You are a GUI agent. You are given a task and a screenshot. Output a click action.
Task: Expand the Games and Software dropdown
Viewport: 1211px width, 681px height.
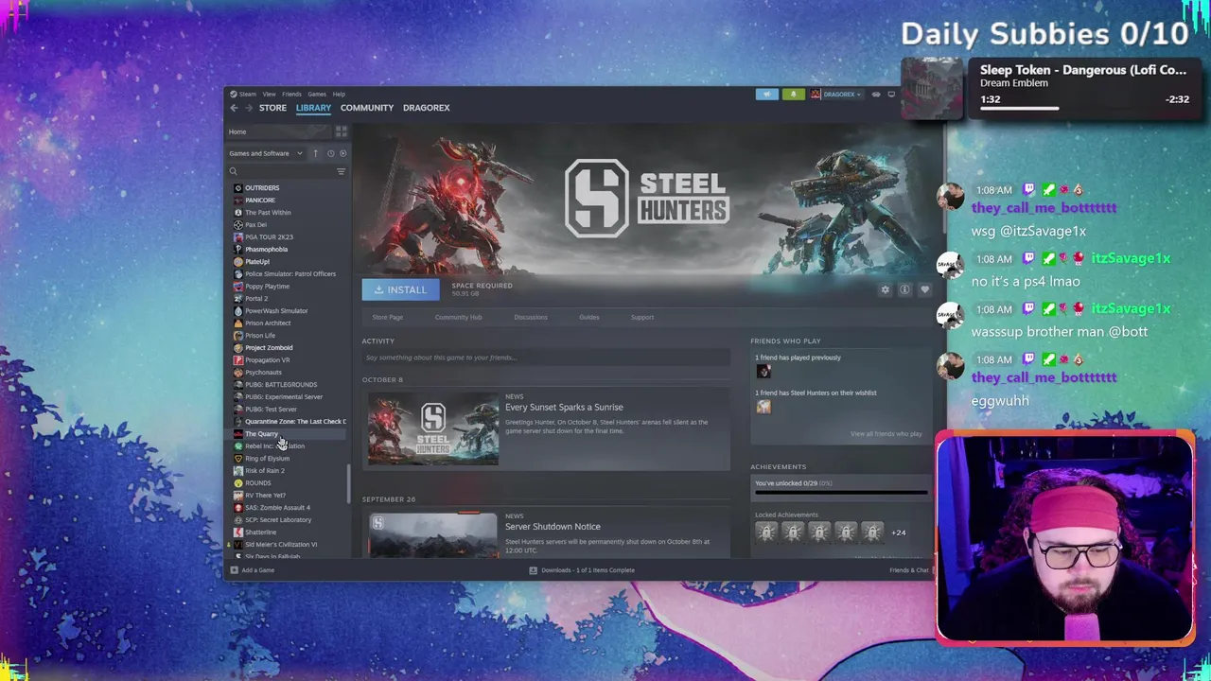(x=266, y=153)
